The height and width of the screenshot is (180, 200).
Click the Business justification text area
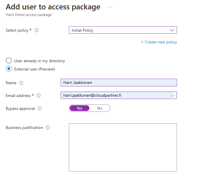[123, 147]
